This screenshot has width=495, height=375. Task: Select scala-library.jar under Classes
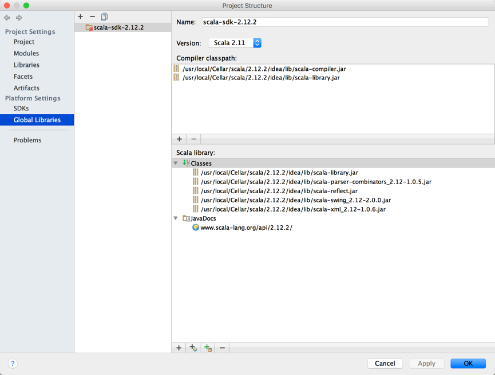pyautogui.click(x=279, y=173)
